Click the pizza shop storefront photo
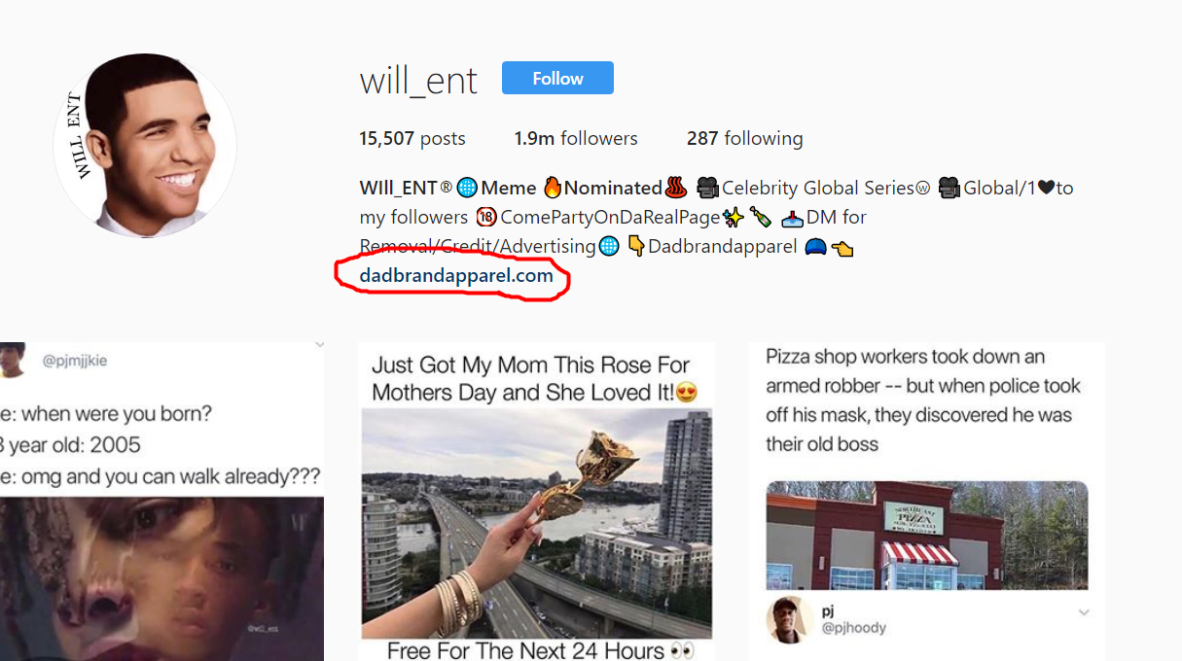The width and height of the screenshot is (1182, 661). coord(927,535)
